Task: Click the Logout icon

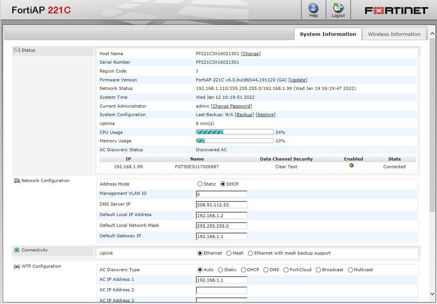Action: point(338,8)
